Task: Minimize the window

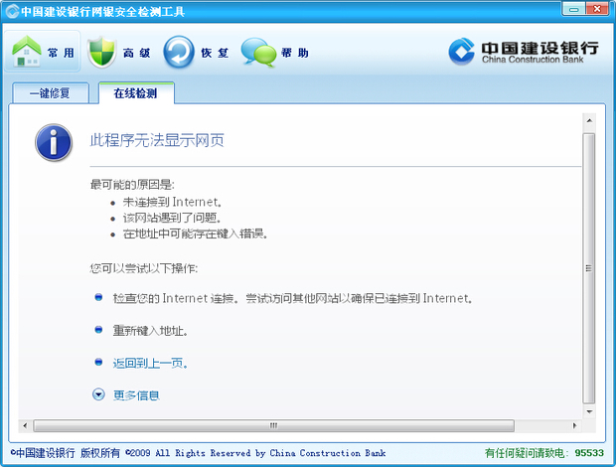Action: (574, 9)
